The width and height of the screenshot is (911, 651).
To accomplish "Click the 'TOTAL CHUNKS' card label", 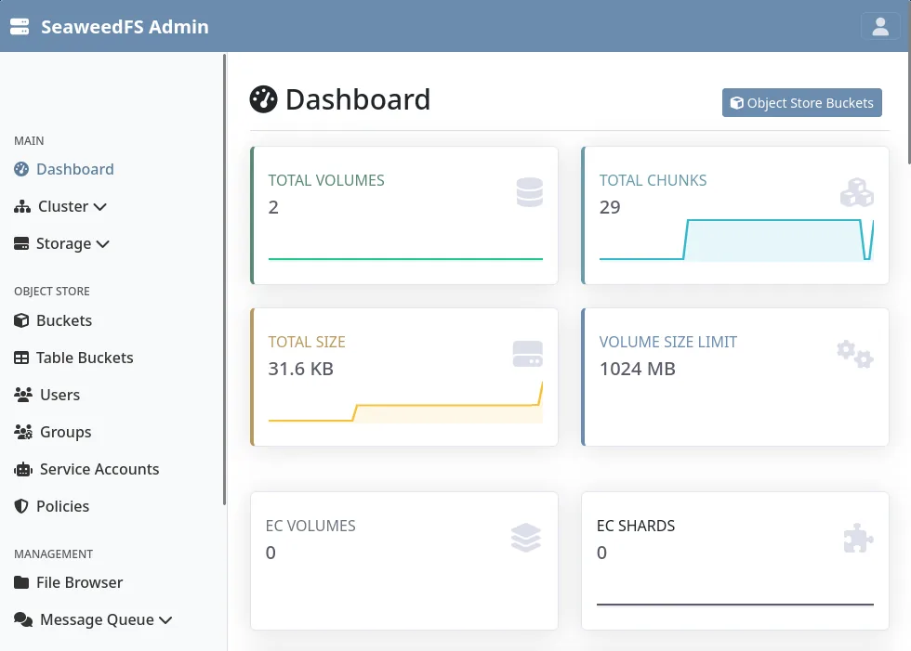I will pyautogui.click(x=653, y=180).
